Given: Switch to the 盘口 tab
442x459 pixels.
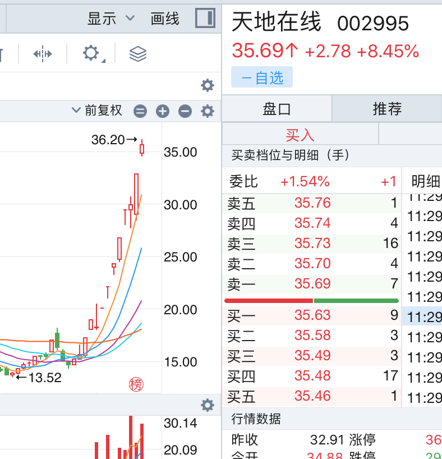Looking at the screenshot, I should click(x=277, y=108).
